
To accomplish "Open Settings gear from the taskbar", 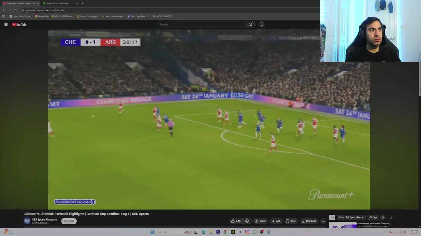I will (269, 232).
